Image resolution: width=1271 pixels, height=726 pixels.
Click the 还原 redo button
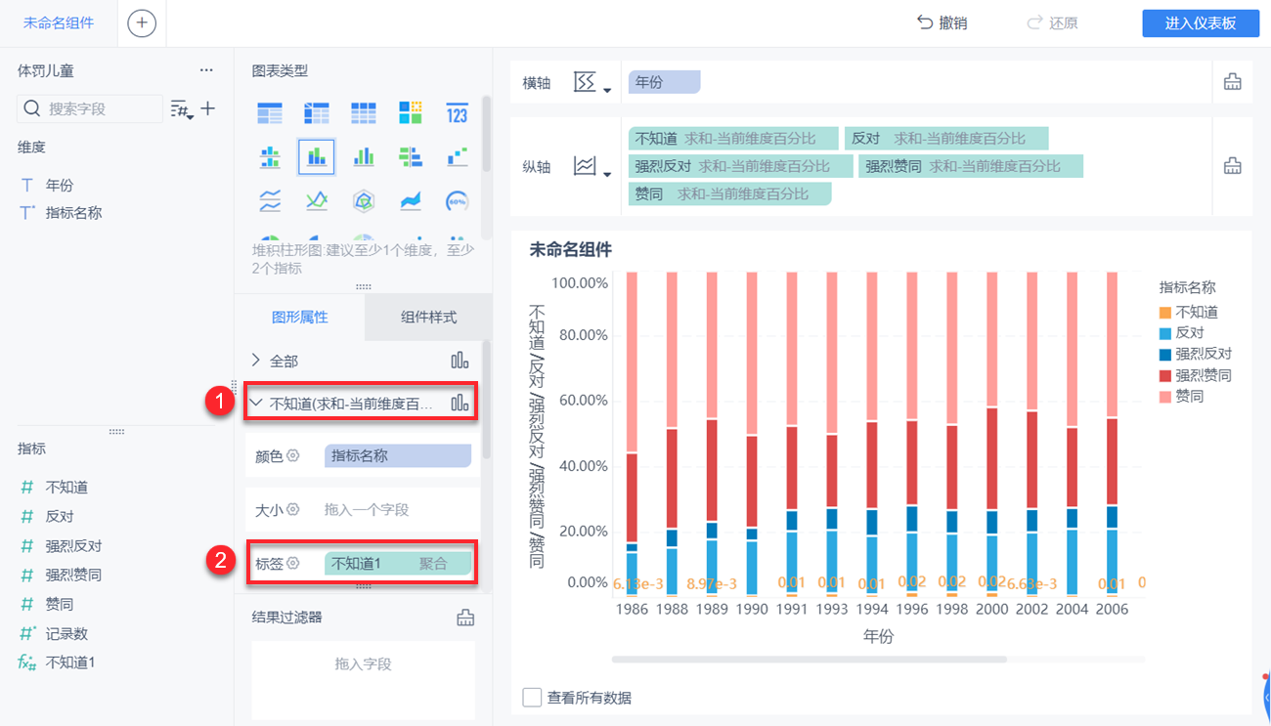[1052, 23]
